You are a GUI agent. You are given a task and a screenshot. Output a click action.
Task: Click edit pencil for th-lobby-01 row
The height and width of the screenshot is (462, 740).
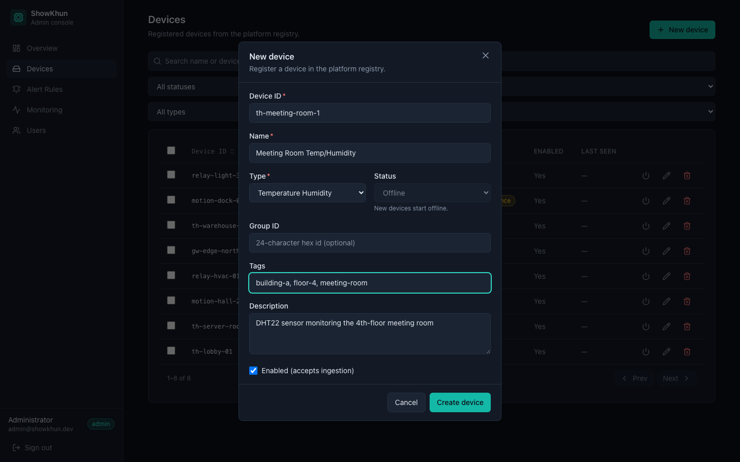(x=667, y=352)
